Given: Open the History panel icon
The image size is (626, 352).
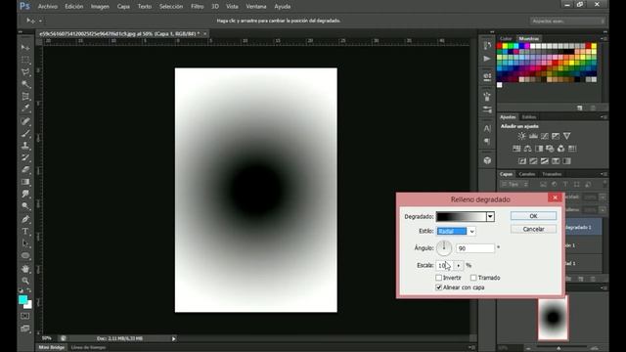Looking at the screenshot, I should point(487,46).
